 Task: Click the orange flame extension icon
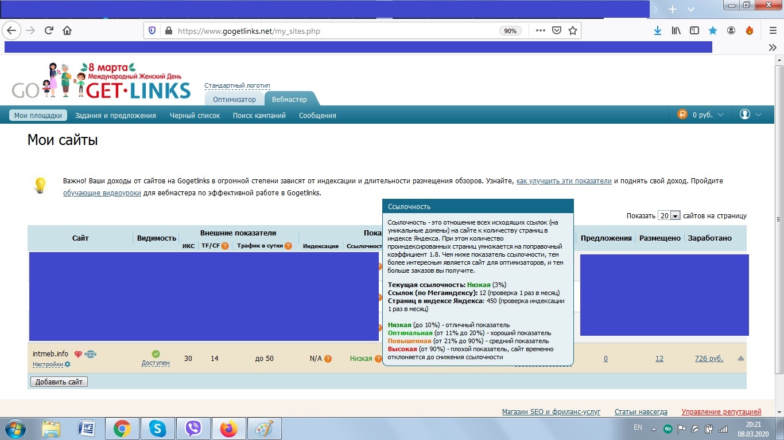click(x=750, y=30)
